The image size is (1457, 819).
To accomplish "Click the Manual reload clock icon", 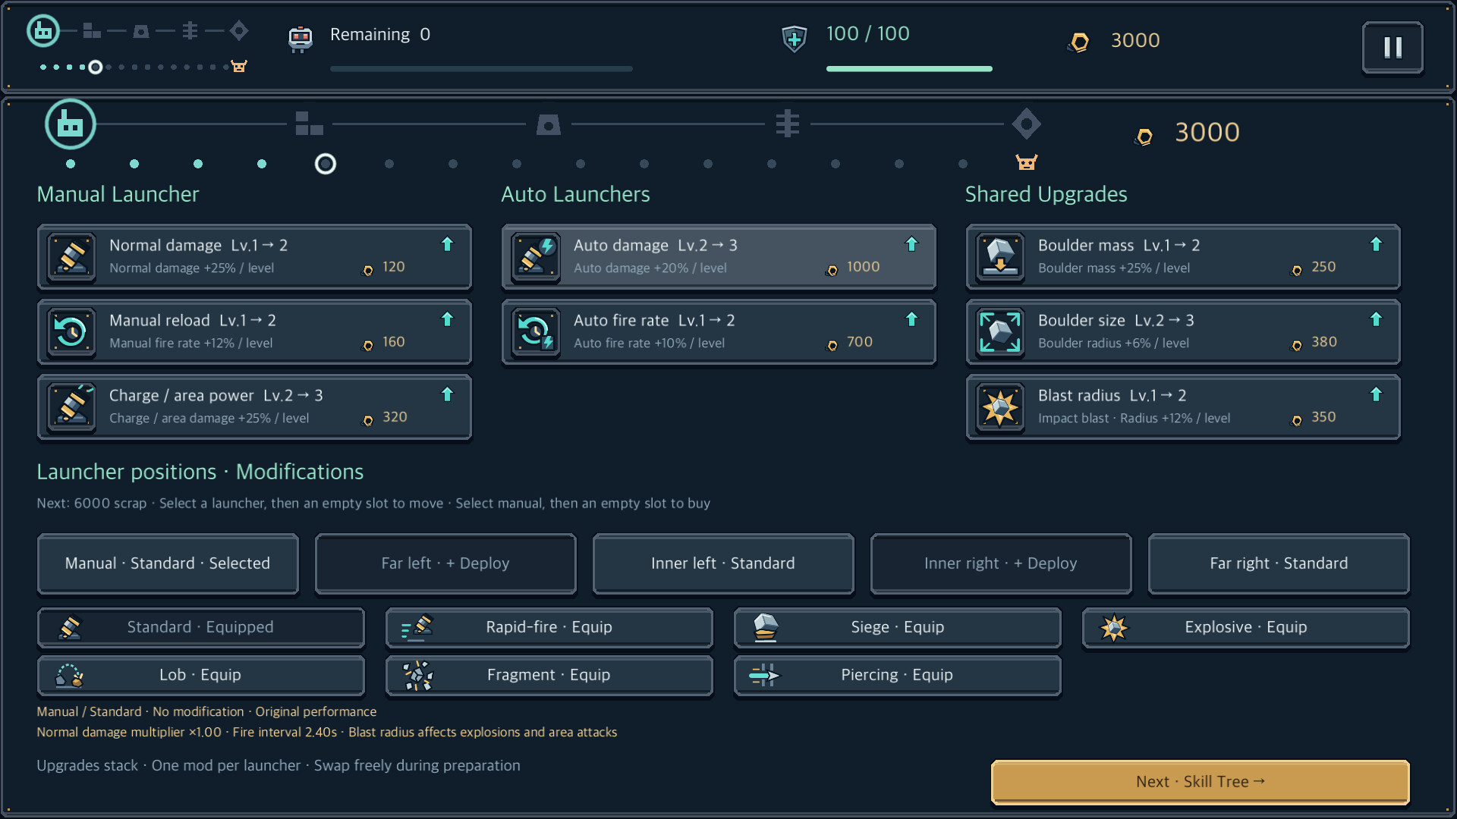I will (71, 331).
